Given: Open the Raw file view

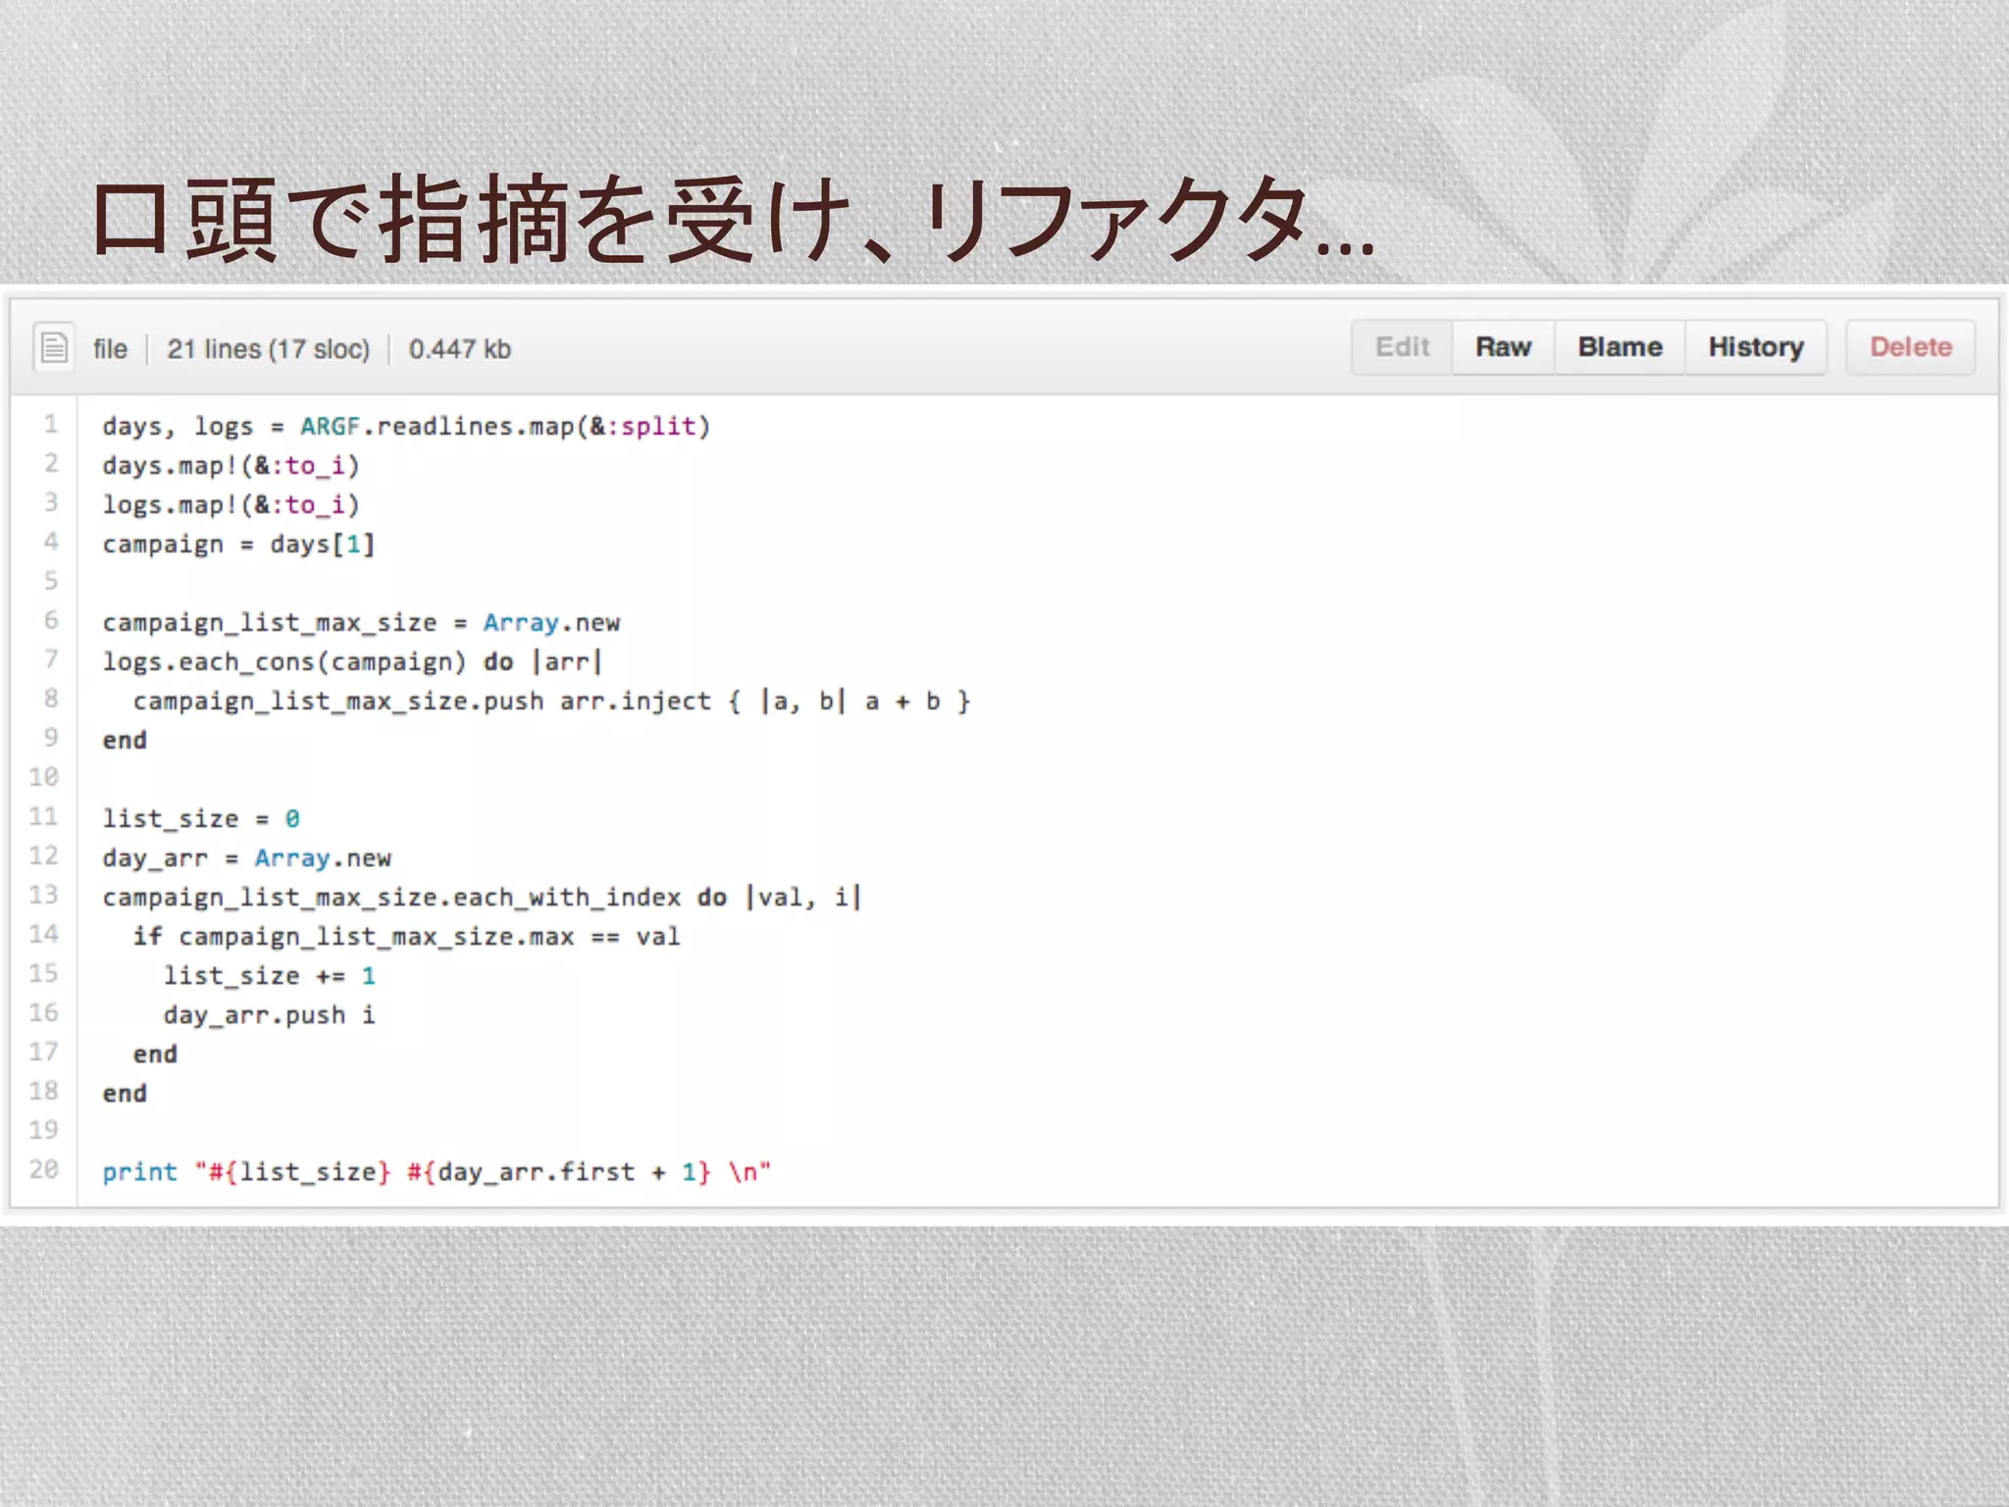Looking at the screenshot, I should click(x=1503, y=347).
